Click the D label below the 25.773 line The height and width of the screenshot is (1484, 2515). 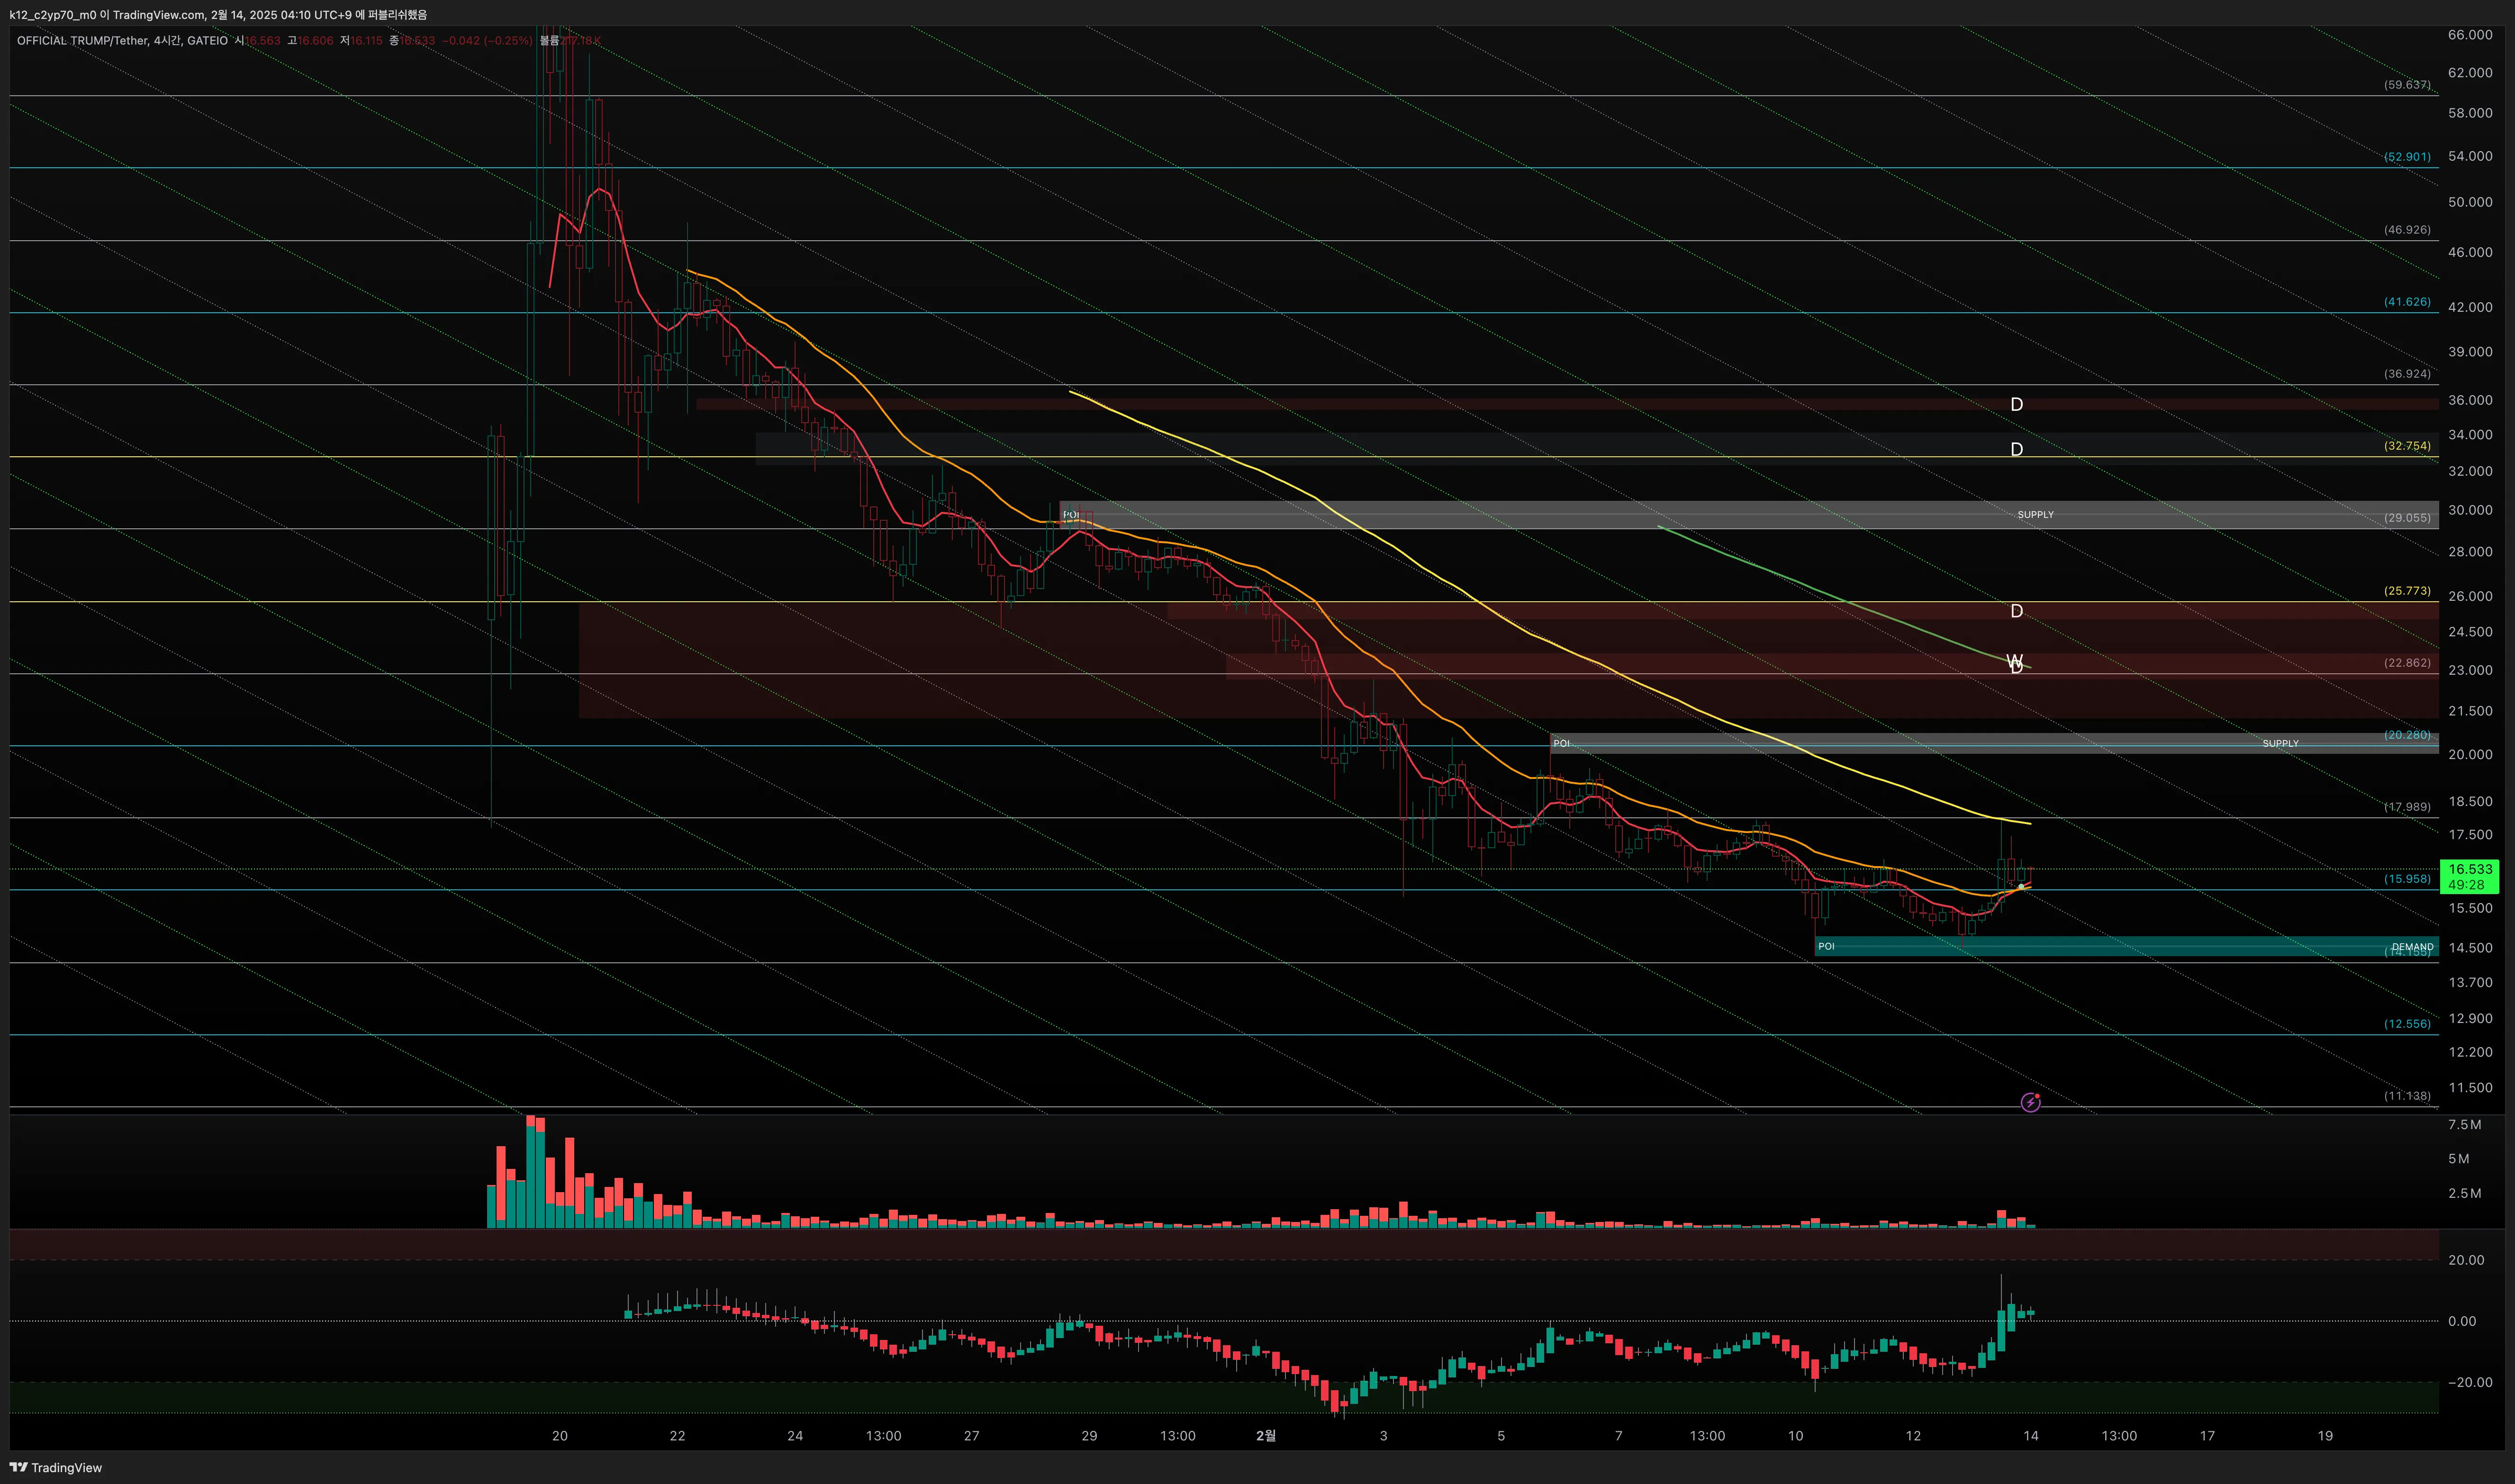point(2016,611)
